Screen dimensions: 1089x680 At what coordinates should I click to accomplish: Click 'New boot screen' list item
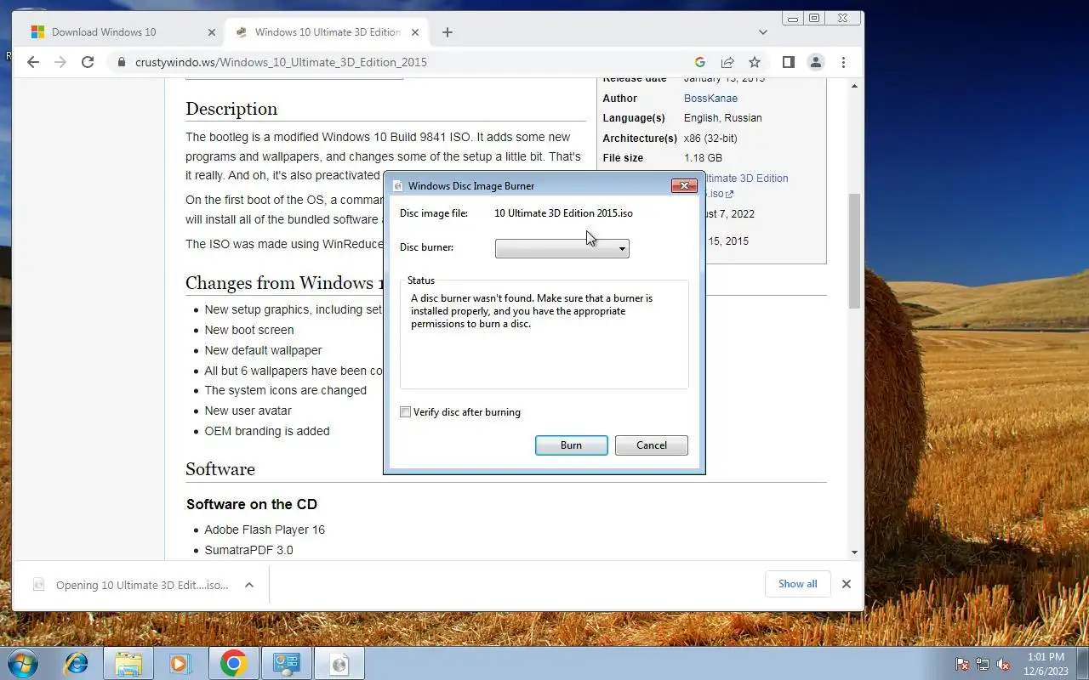click(x=249, y=330)
